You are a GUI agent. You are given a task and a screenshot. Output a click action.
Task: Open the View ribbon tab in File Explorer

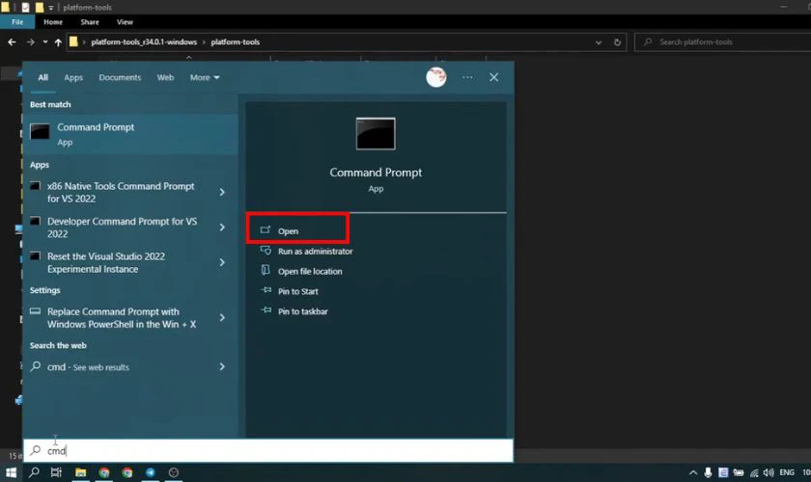click(x=125, y=22)
